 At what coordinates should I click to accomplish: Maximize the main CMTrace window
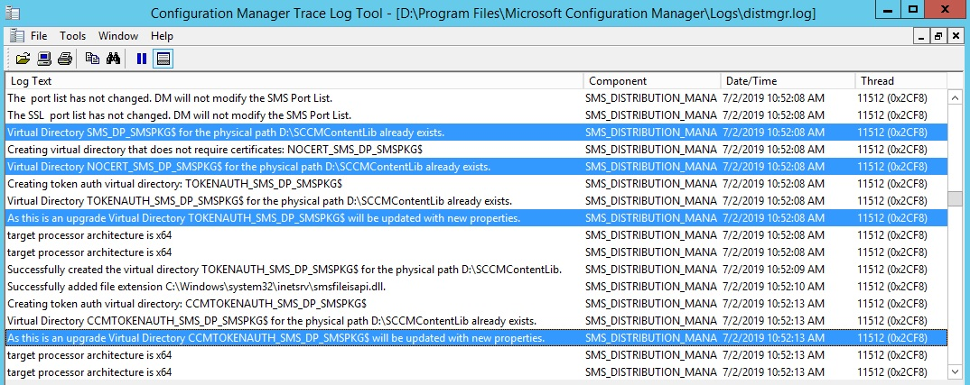tap(913, 9)
